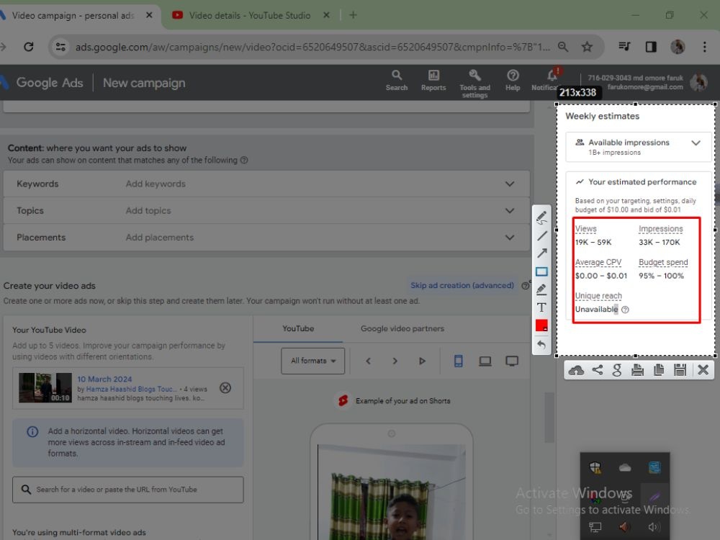Open Content section help icon

[x=244, y=161]
